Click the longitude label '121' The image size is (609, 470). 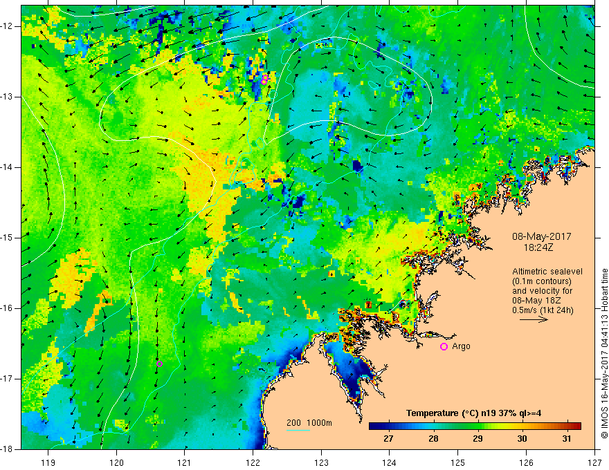(x=185, y=463)
